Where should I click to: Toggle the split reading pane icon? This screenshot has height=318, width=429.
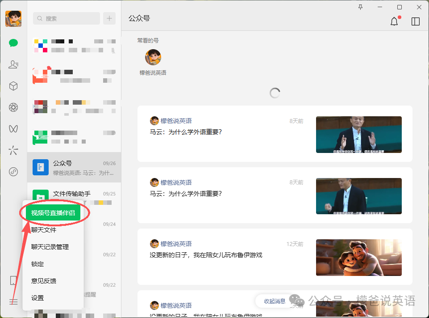click(x=416, y=21)
